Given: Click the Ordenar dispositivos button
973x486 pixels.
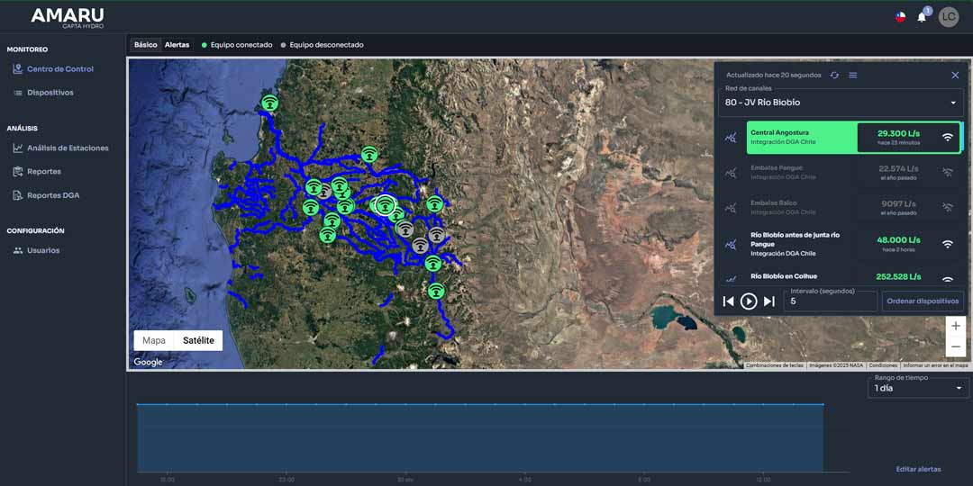Looking at the screenshot, I should [x=923, y=301].
